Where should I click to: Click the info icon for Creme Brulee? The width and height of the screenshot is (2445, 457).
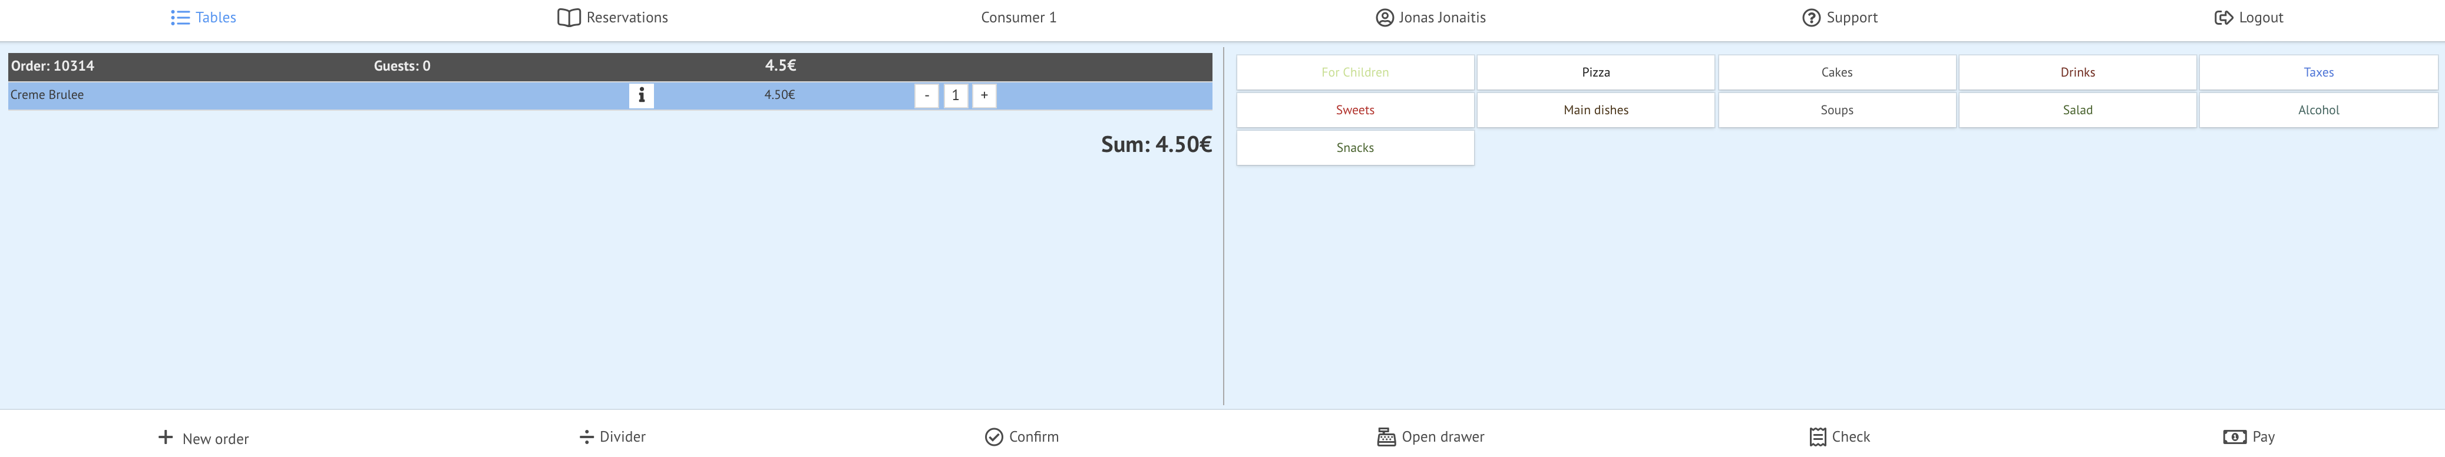tap(640, 95)
